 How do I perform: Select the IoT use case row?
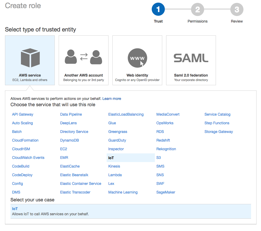pos(131,211)
